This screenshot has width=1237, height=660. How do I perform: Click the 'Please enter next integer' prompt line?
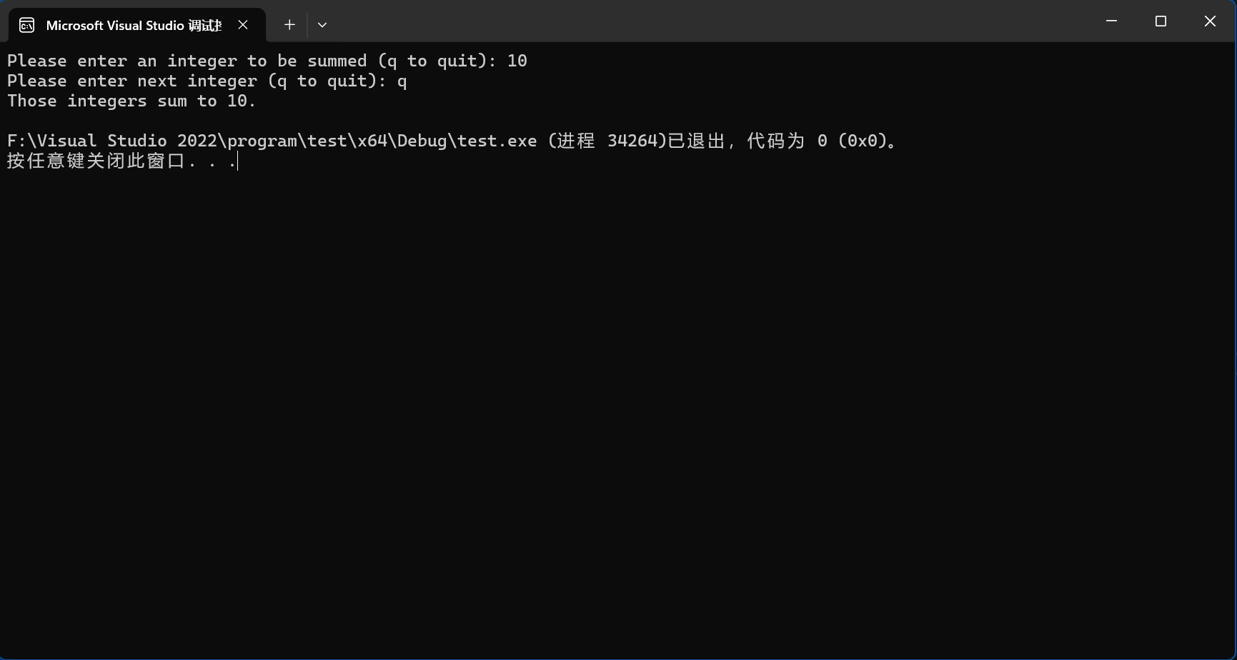pyautogui.click(x=207, y=81)
